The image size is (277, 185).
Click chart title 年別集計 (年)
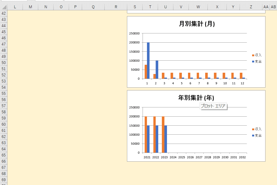[x=196, y=98]
